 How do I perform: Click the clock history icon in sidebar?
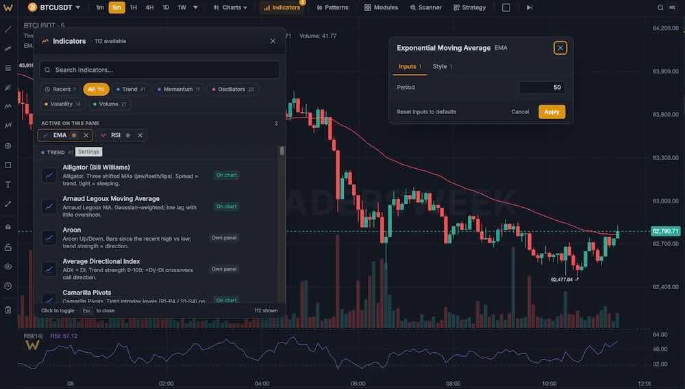tap(8, 286)
